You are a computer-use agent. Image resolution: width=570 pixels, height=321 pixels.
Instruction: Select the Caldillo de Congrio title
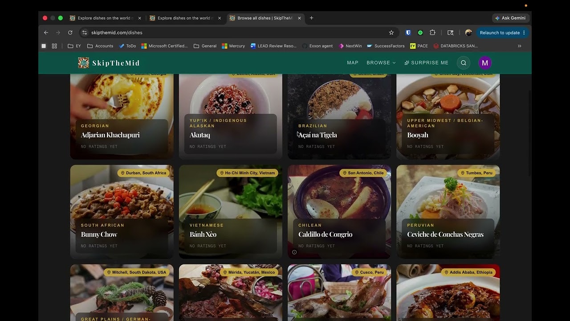coord(326,235)
